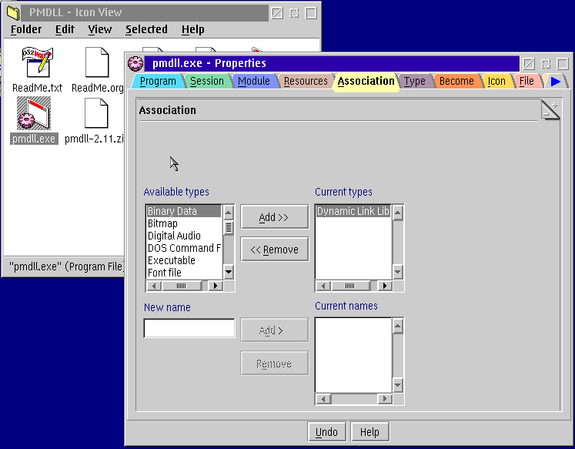575x449 pixels.
Task: Click the page corner turn icon
Action: pyautogui.click(x=550, y=110)
